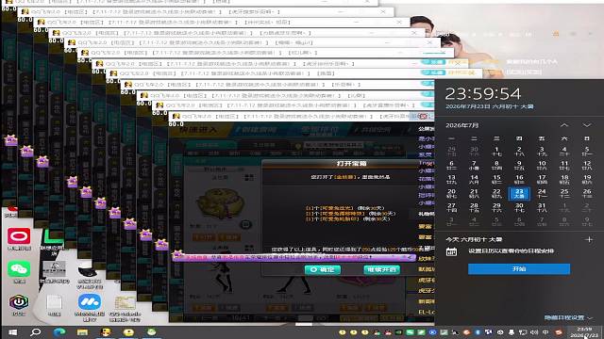Confirm the treasure box dialog with 确定
Screen dimensions: 604x339
323,270
